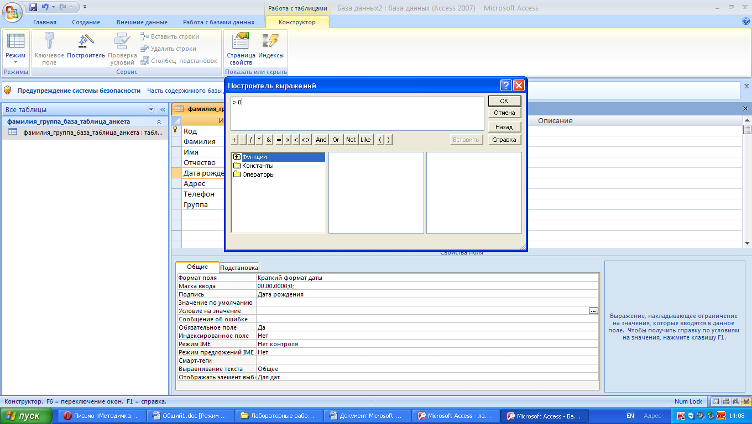Insert the plus operator
This screenshot has height=424, width=752.
pos(234,140)
